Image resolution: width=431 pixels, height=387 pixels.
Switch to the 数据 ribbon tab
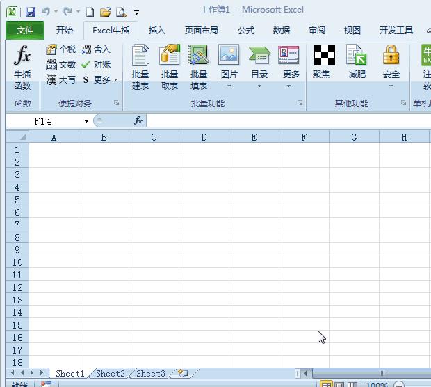click(282, 30)
